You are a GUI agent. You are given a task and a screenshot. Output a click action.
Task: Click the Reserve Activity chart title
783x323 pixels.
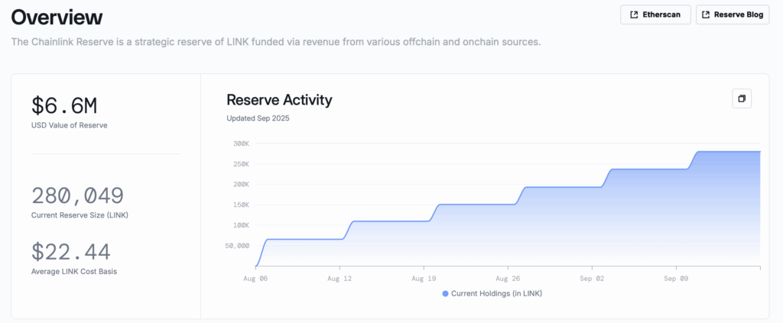click(x=279, y=100)
